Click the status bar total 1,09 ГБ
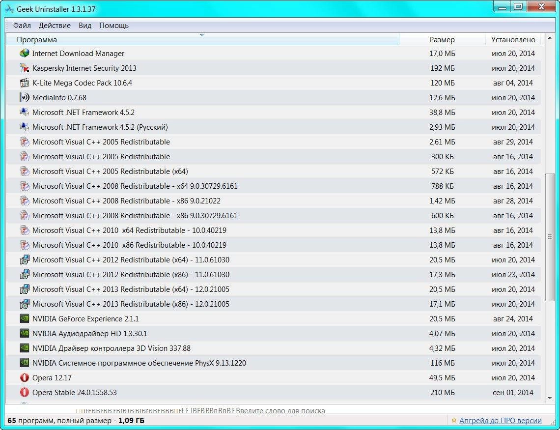This screenshot has width=560, height=430. [x=131, y=421]
